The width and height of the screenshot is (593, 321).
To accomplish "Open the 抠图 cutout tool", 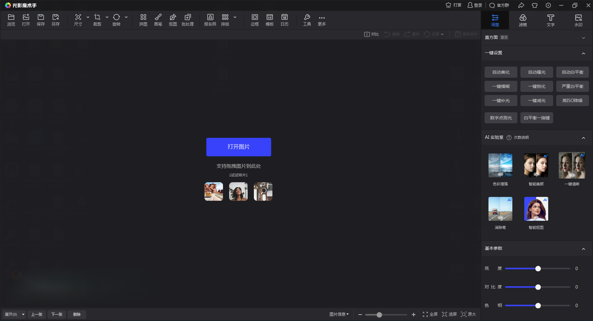I will pos(173,20).
